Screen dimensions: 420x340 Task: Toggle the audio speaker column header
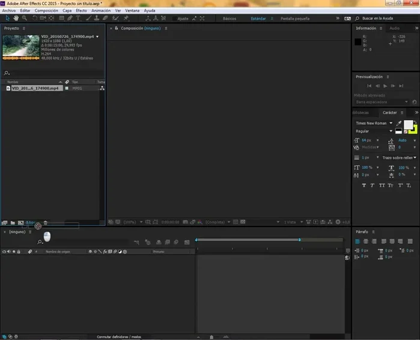click(9, 252)
